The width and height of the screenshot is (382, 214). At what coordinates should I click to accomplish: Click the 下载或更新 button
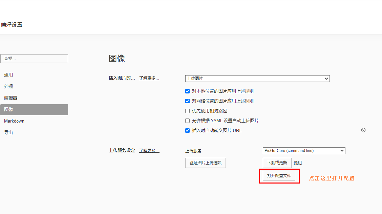coord(277,163)
